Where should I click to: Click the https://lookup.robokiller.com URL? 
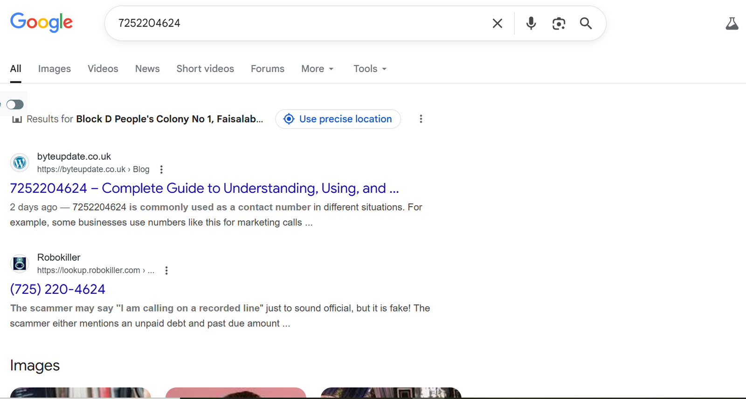tap(96, 271)
